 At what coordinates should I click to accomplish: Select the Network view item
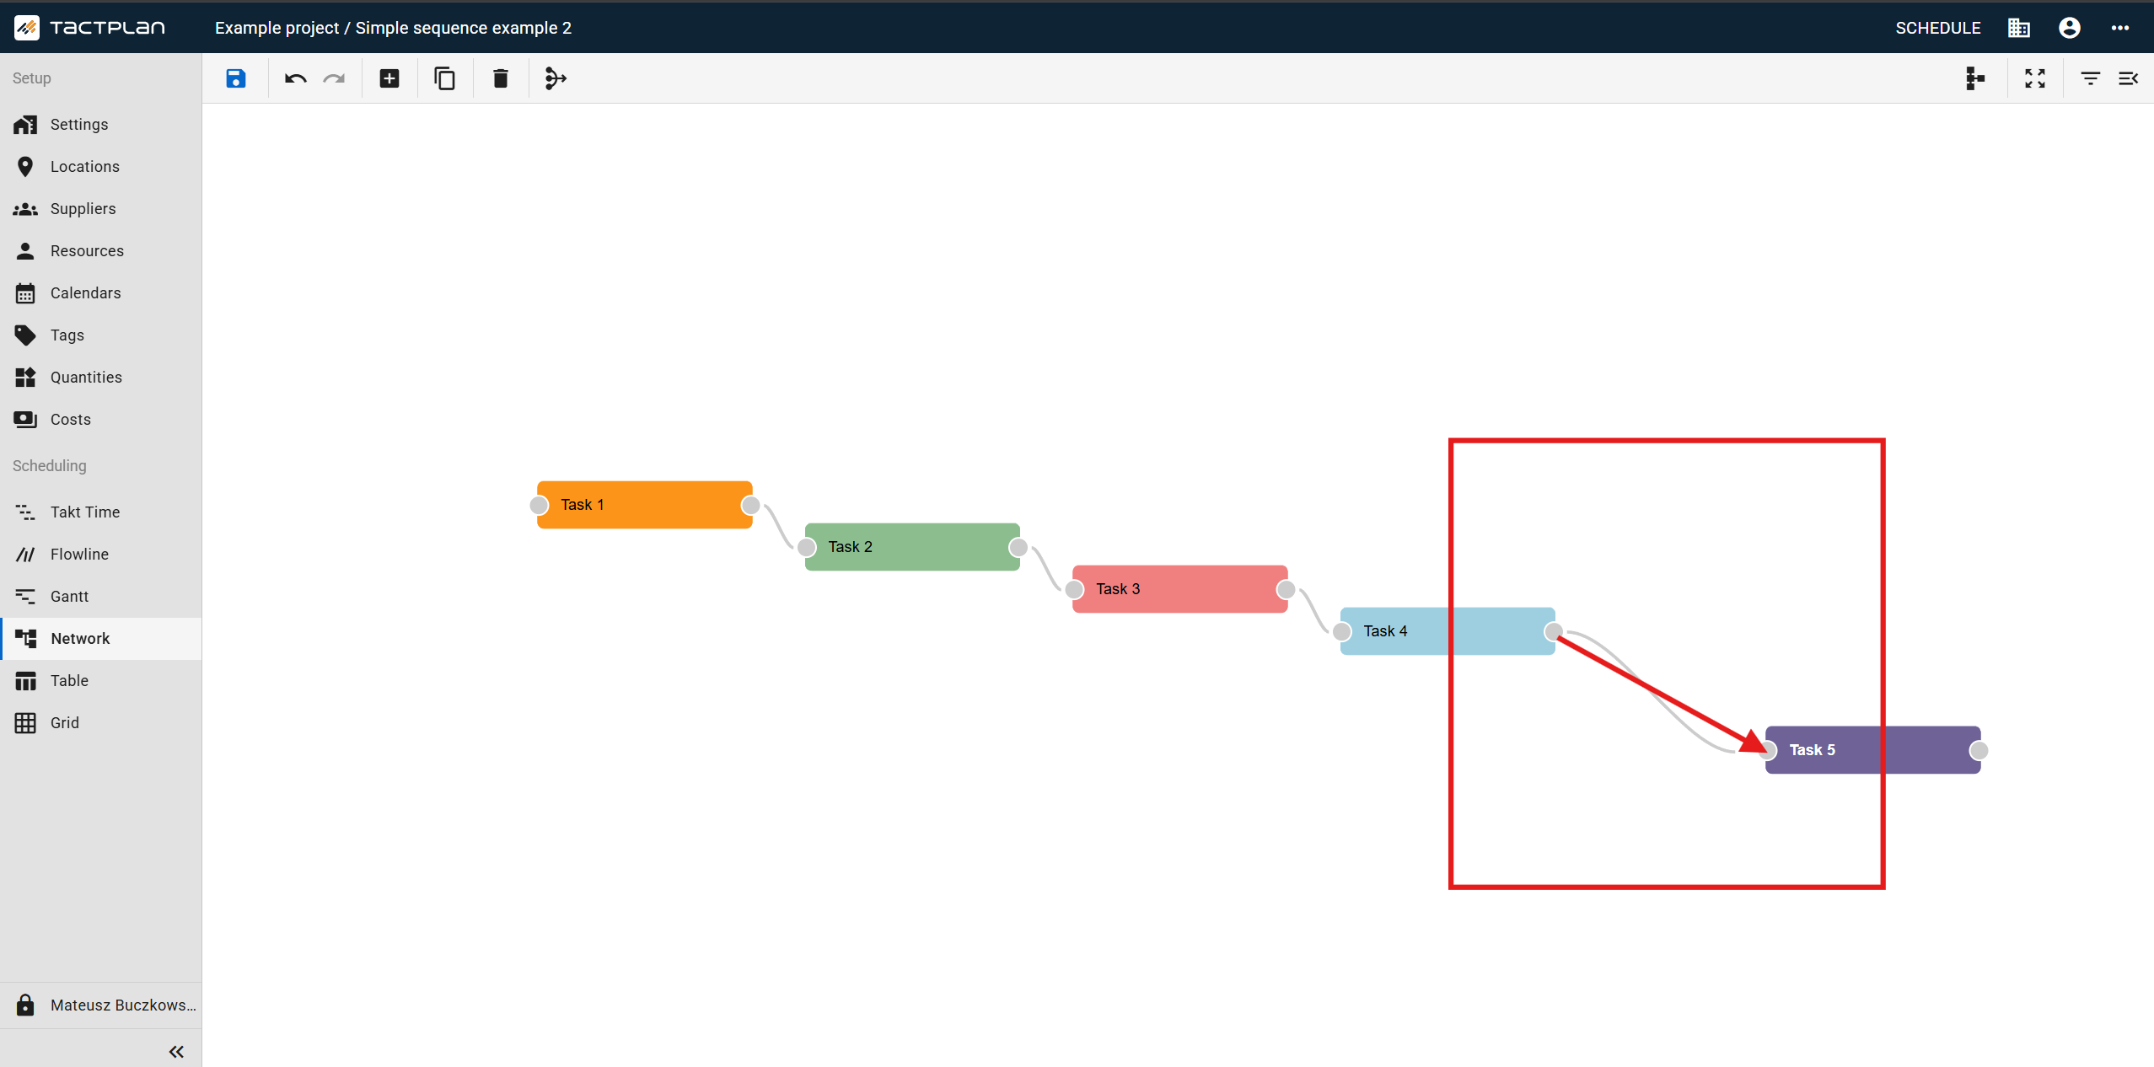pos(101,639)
